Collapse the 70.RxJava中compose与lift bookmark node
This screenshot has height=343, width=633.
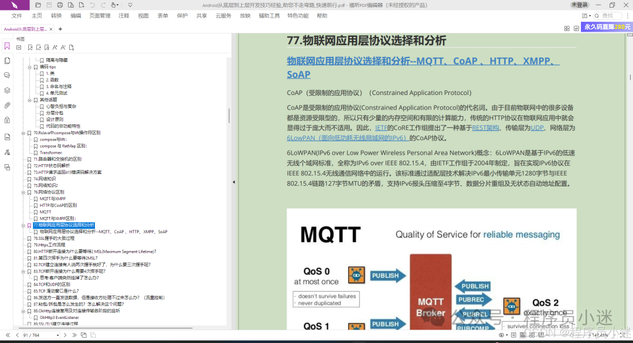[23, 133]
